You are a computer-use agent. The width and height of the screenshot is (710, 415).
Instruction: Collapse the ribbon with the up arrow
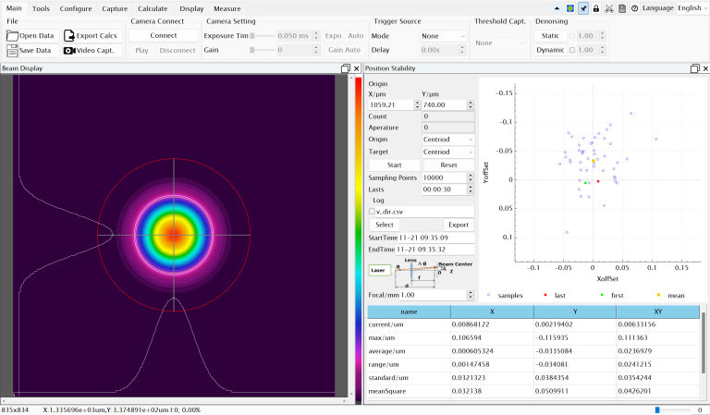tap(557, 7)
